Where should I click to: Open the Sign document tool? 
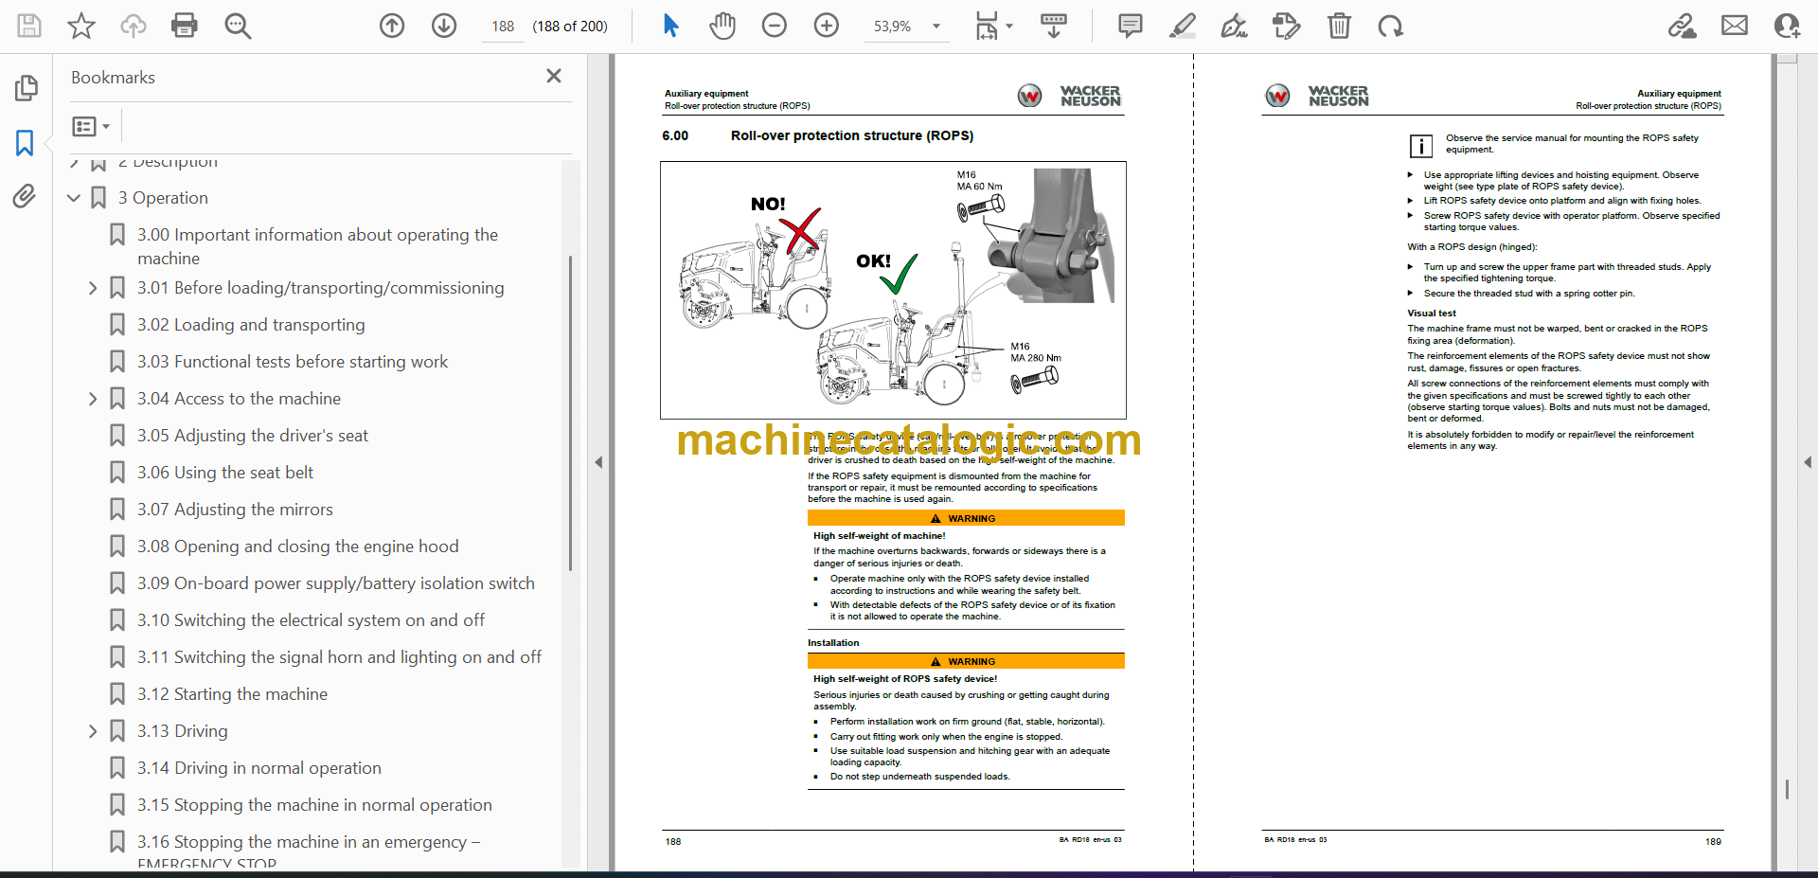click(x=1234, y=26)
